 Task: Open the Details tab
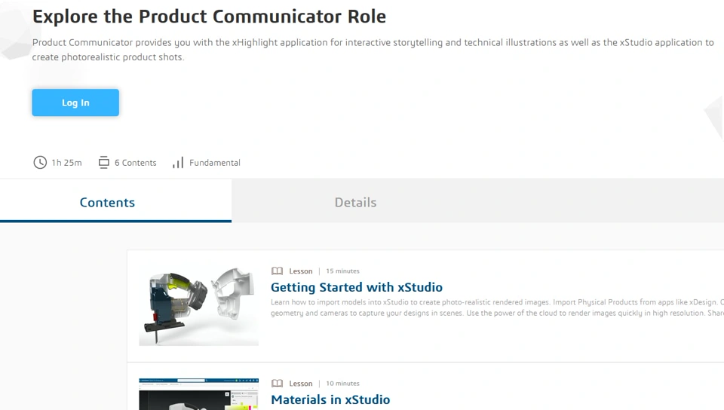pos(355,202)
